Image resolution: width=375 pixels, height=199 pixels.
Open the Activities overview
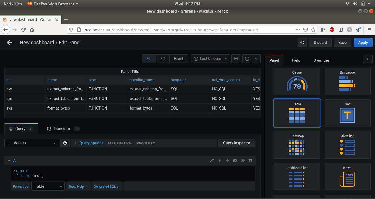(x=13, y=4)
